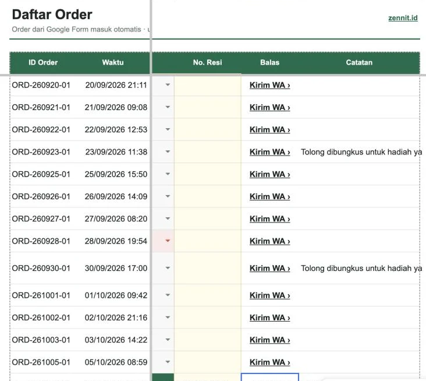The height and width of the screenshot is (381, 426).
Task: Select cell ORD-261005-01
Action: click(41, 362)
